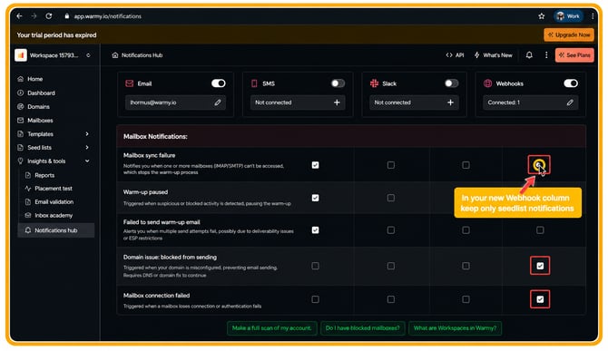Collapse the Insights & tools section chevron
Screen dimensions: 608x351
pyautogui.click(x=87, y=161)
